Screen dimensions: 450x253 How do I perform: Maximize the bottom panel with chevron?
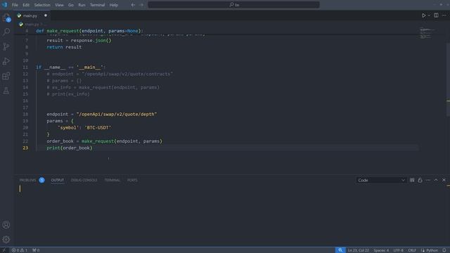pyautogui.click(x=436, y=180)
